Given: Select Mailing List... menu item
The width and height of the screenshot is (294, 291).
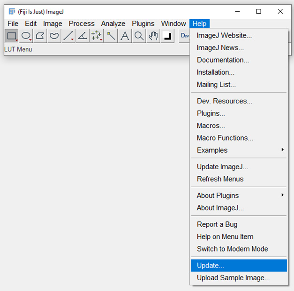Looking at the screenshot, I should coord(239,85).
